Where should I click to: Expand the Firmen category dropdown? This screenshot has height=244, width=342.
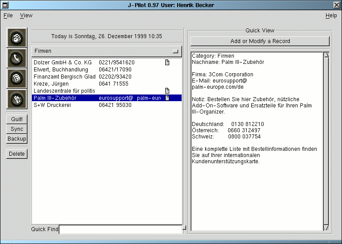[x=106, y=51]
